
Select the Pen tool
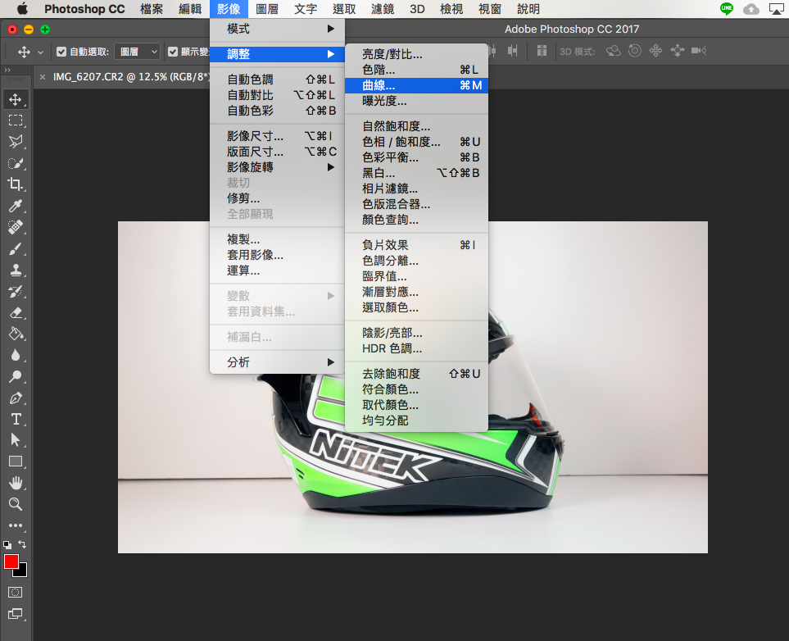[16, 398]
